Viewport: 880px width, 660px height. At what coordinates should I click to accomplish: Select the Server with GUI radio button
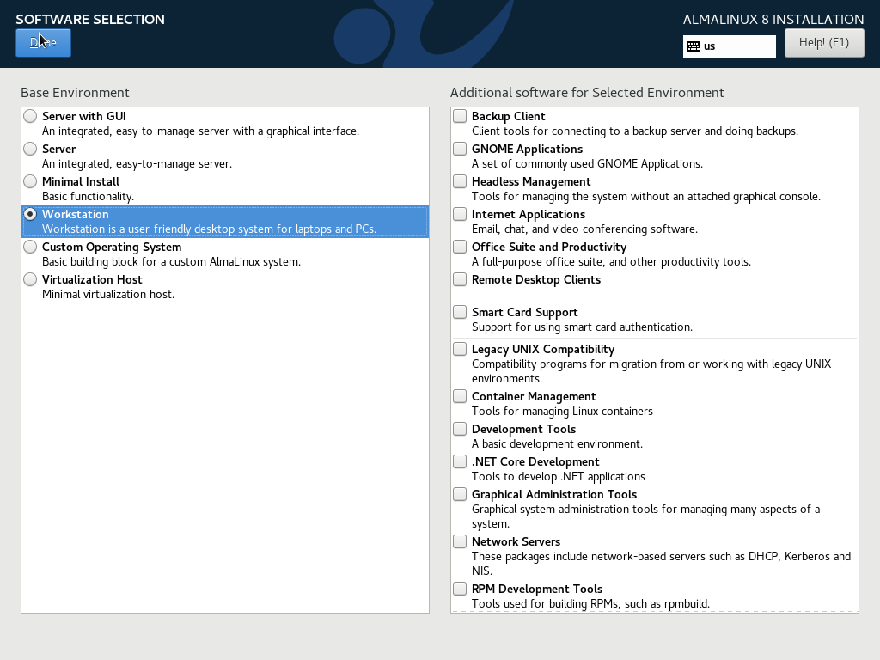click(x=30, y=116)
